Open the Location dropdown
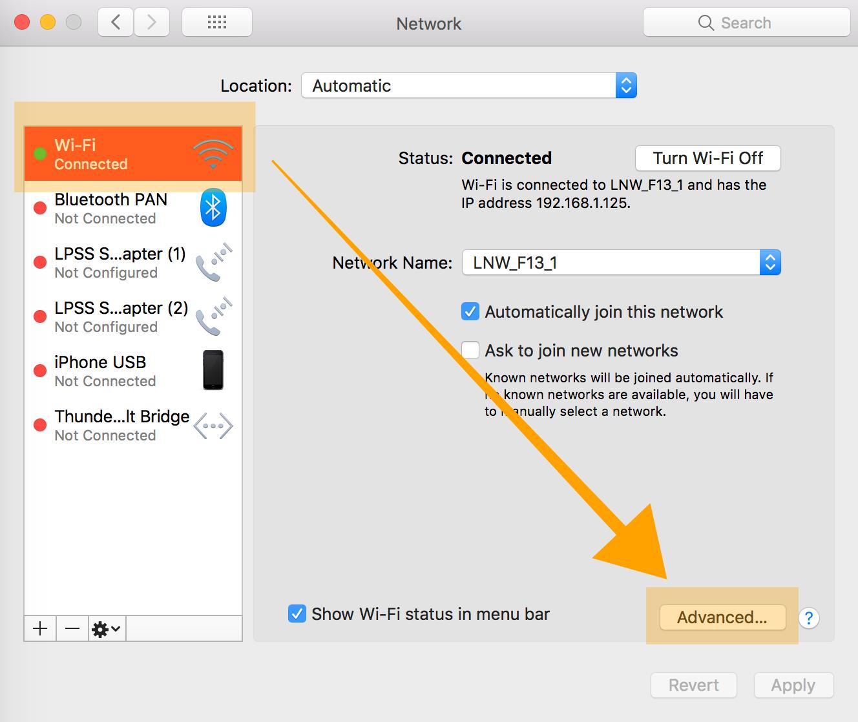The width and height of the screenshot is (858, 722). pyautogui.click(x=468, y=86)
